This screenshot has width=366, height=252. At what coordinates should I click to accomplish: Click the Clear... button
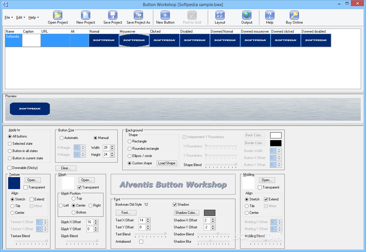pos(66,168)
